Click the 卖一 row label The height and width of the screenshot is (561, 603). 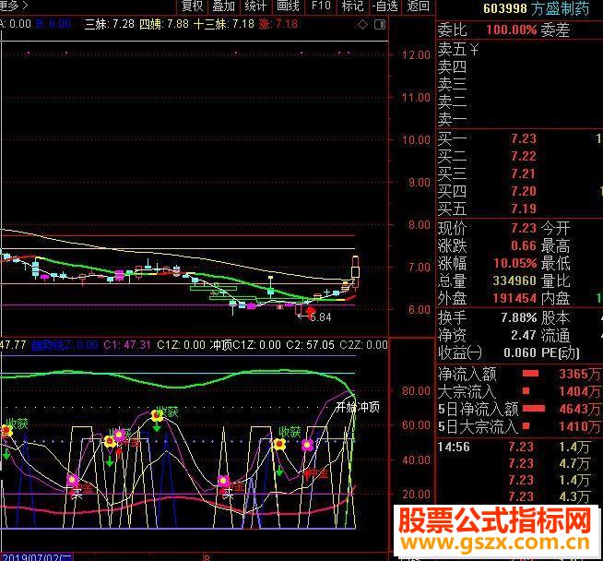point(452,119)
